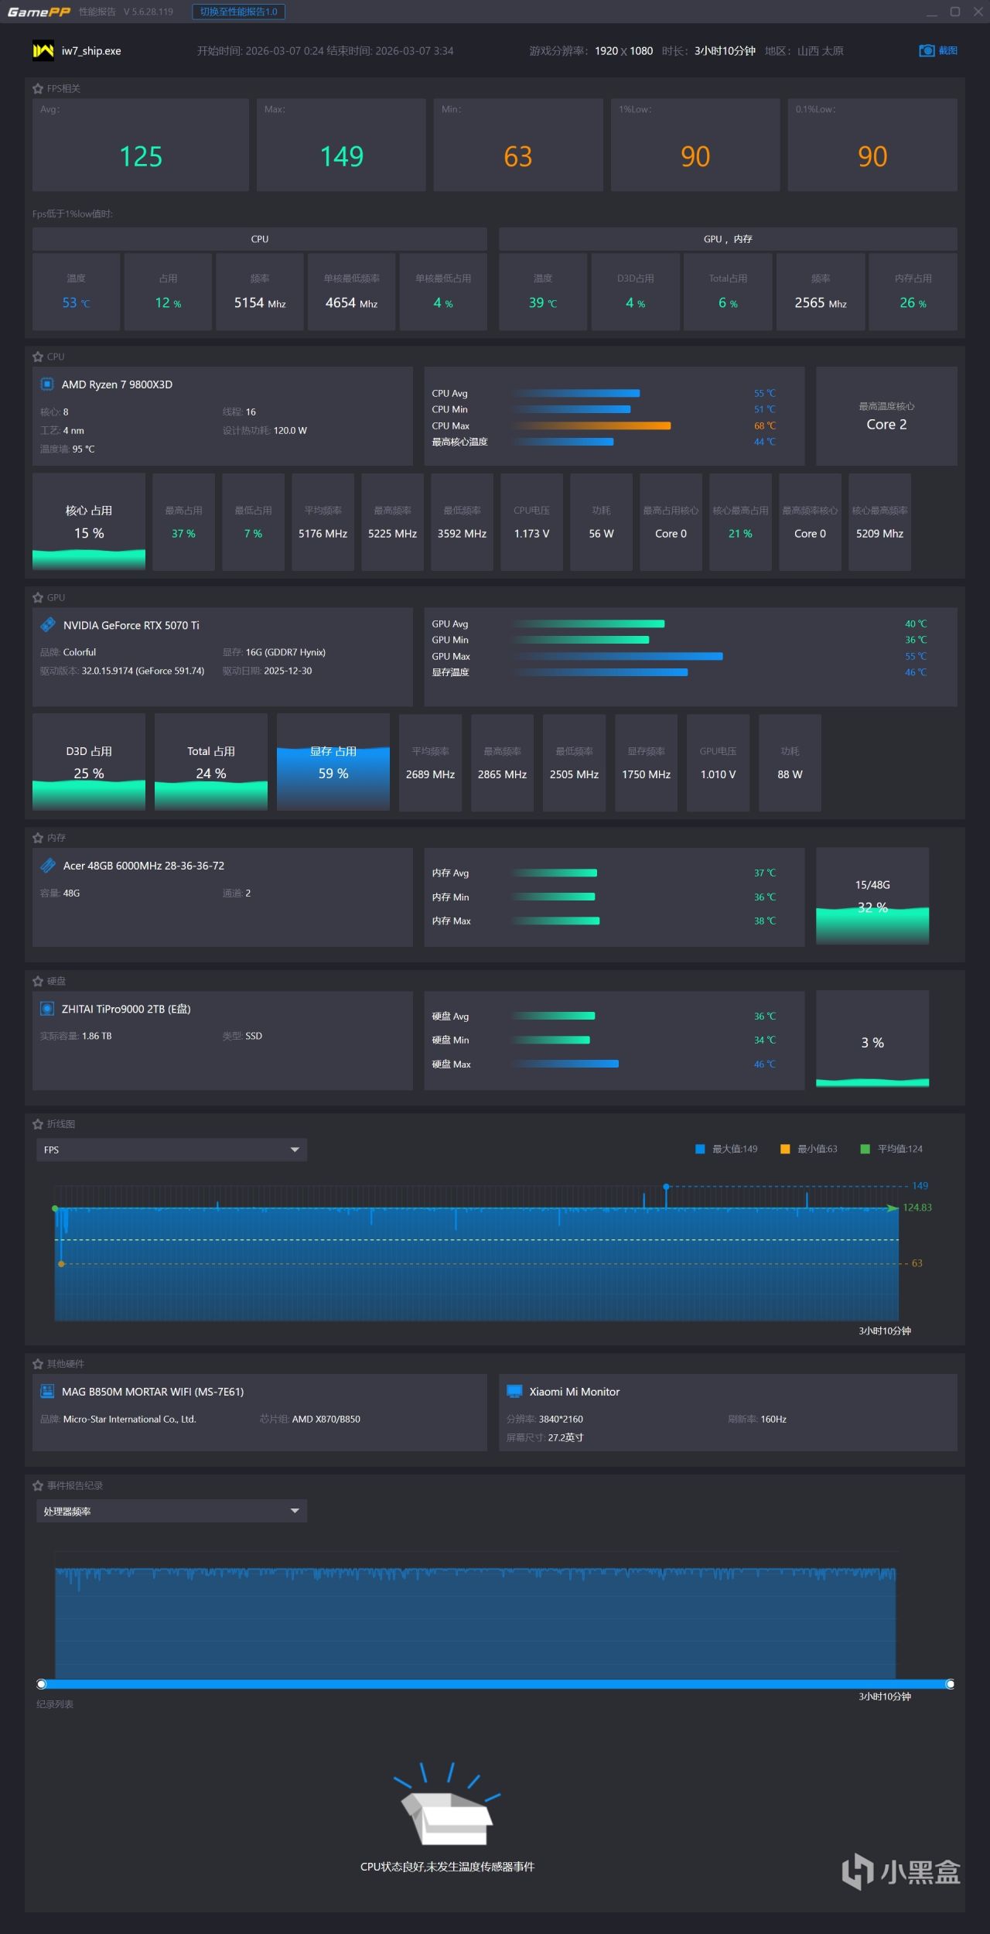
Task: Click the 内存占用 26 % tile
Action: click(x=913, y=292)
